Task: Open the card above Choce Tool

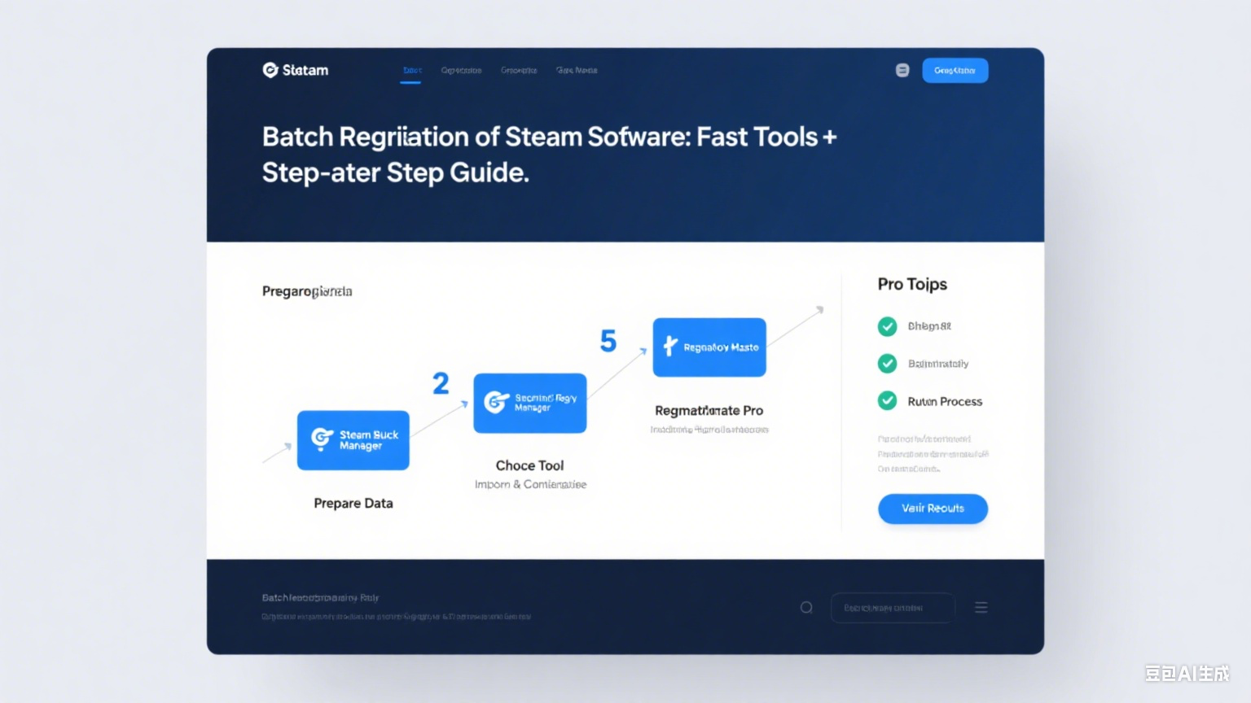Action: (530, 403)
